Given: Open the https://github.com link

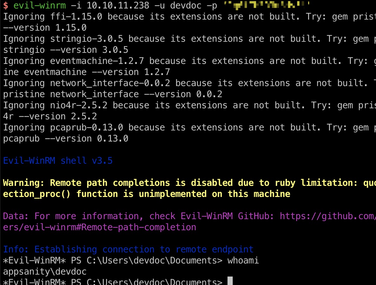Looking at the screenshot, I should 328,216.
